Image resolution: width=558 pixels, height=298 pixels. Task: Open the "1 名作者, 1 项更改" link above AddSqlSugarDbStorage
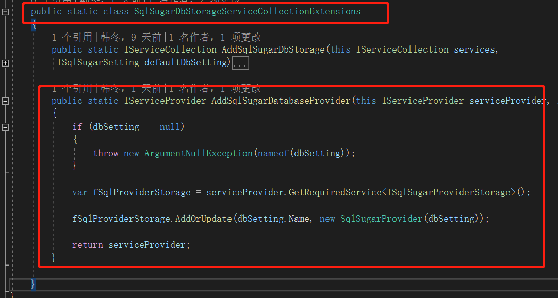click(x=215, y=37)
